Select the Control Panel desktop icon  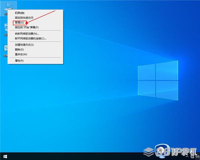click(x=5, y=51)
